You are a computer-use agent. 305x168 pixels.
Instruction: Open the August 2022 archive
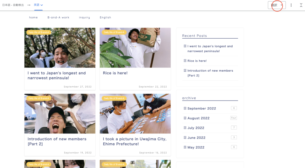(x=198, y=118)
